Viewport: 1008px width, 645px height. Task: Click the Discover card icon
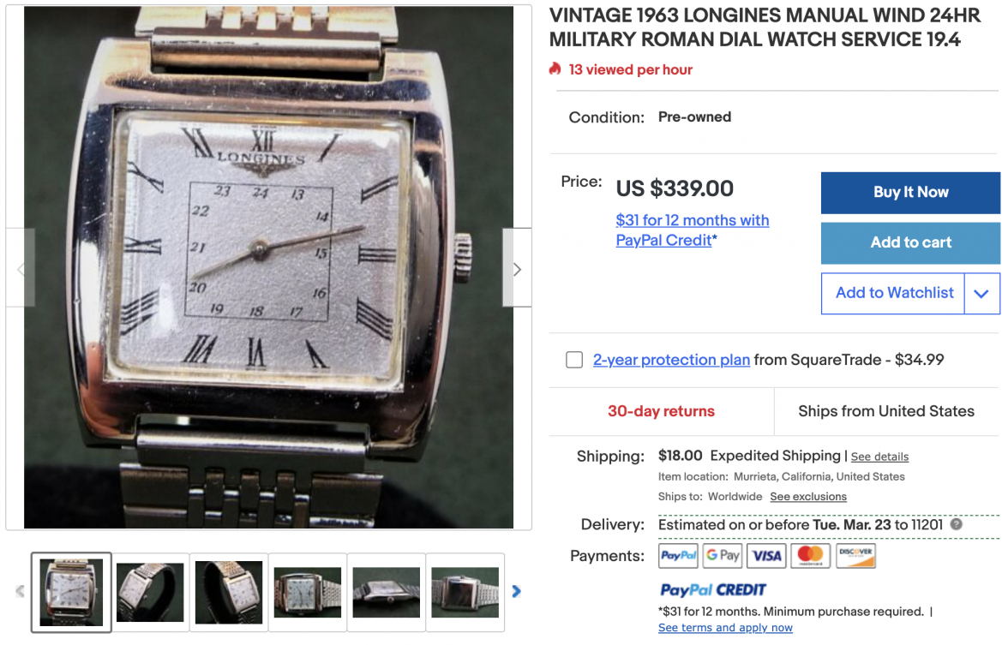pos(855,556)
